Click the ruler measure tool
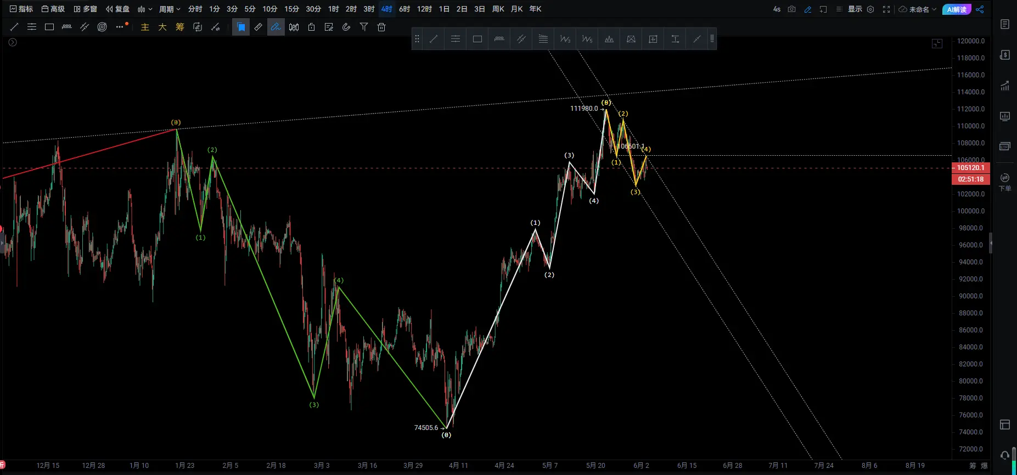1017x475 pixels. point(258,27)
